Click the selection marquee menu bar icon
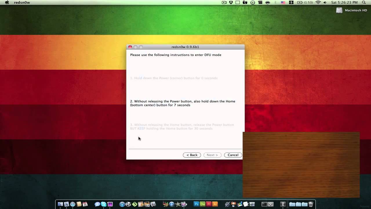 click(x=238, y=2)
